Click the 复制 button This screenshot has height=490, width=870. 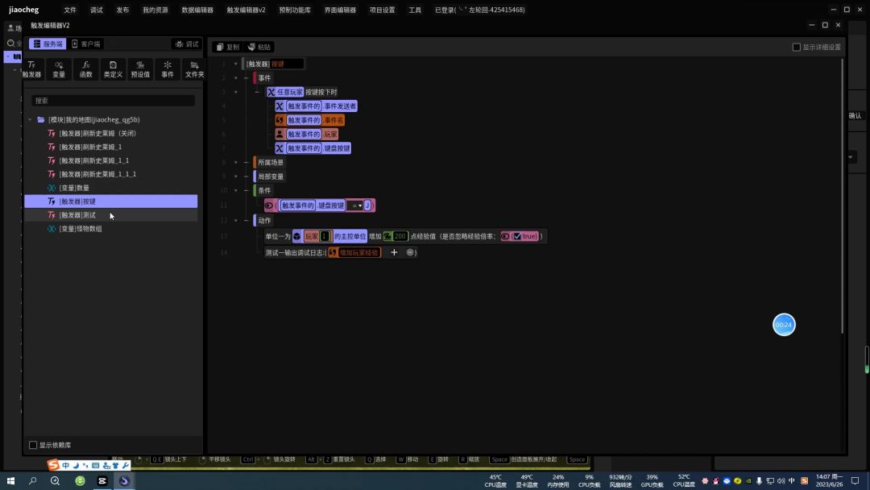click(x=228, y=47)
